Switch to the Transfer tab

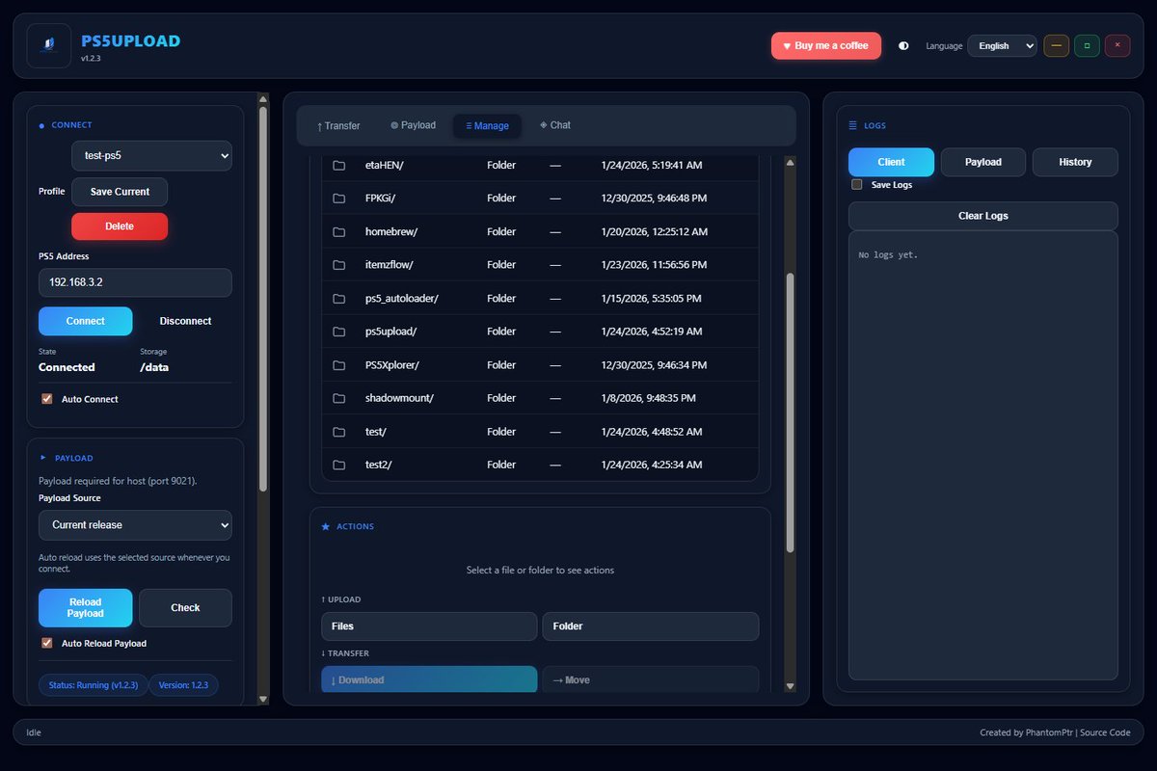(x=337, y=125)
